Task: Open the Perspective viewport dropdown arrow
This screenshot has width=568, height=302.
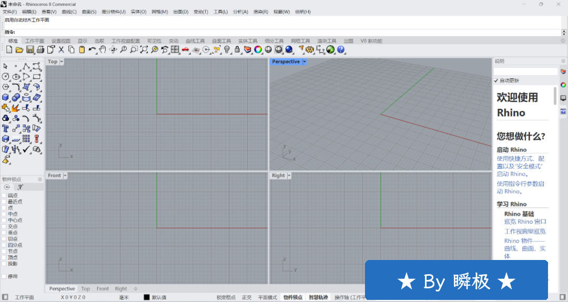Action: pyautogui.click(x=305, y=62)
